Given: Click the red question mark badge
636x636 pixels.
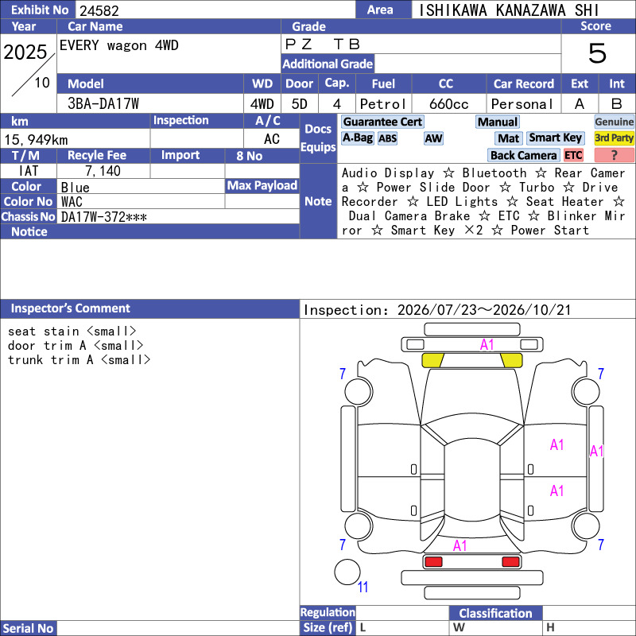Looking at the screenshot, I should (x=614, y=155).
